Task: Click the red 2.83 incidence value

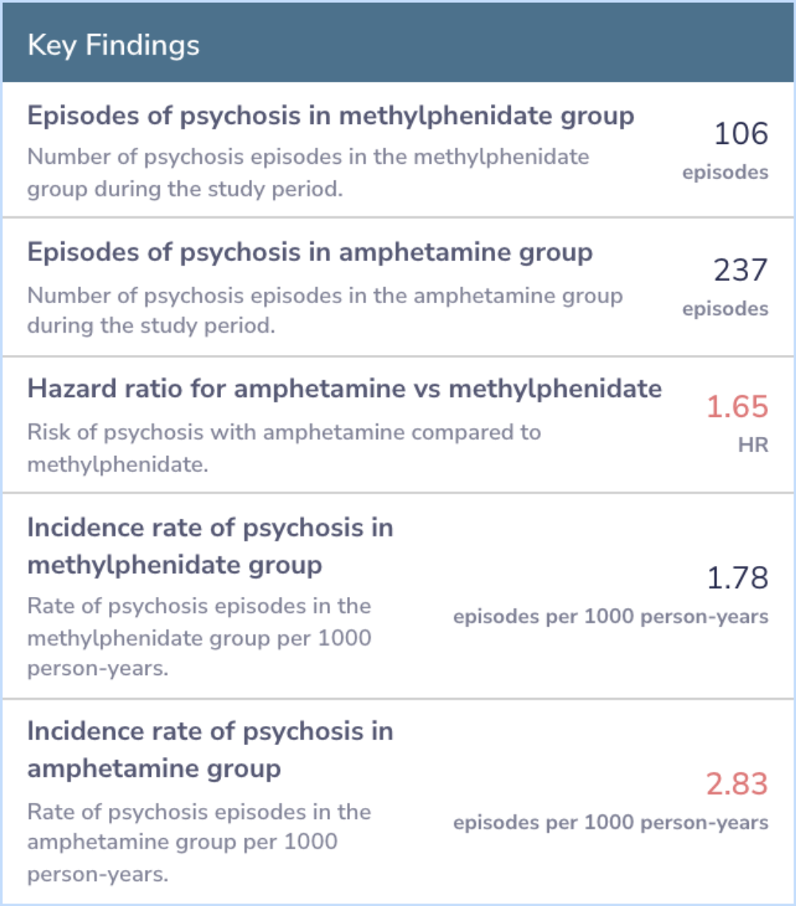Action: [x=737, y=784]
